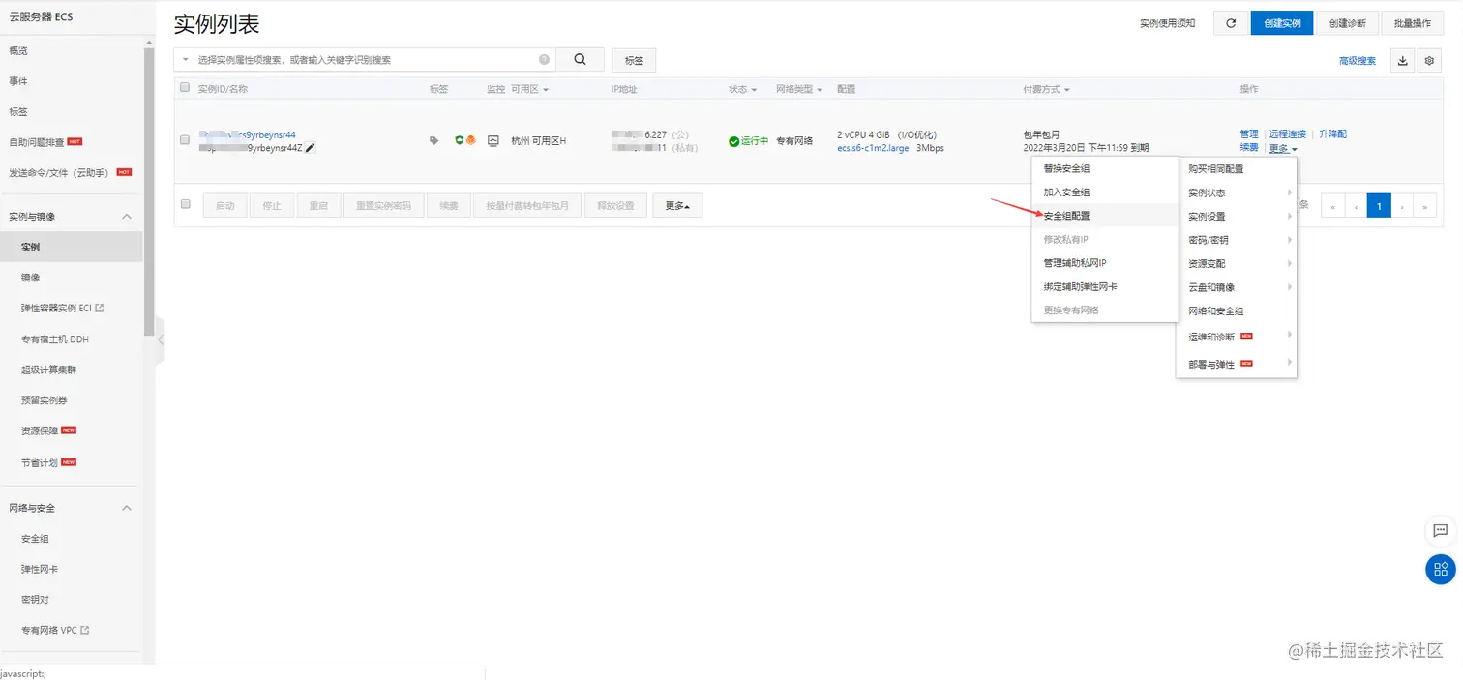Open the ecs.s6-c1m2.large spec link
1463x680 pixels.
[x=873, y=148]
